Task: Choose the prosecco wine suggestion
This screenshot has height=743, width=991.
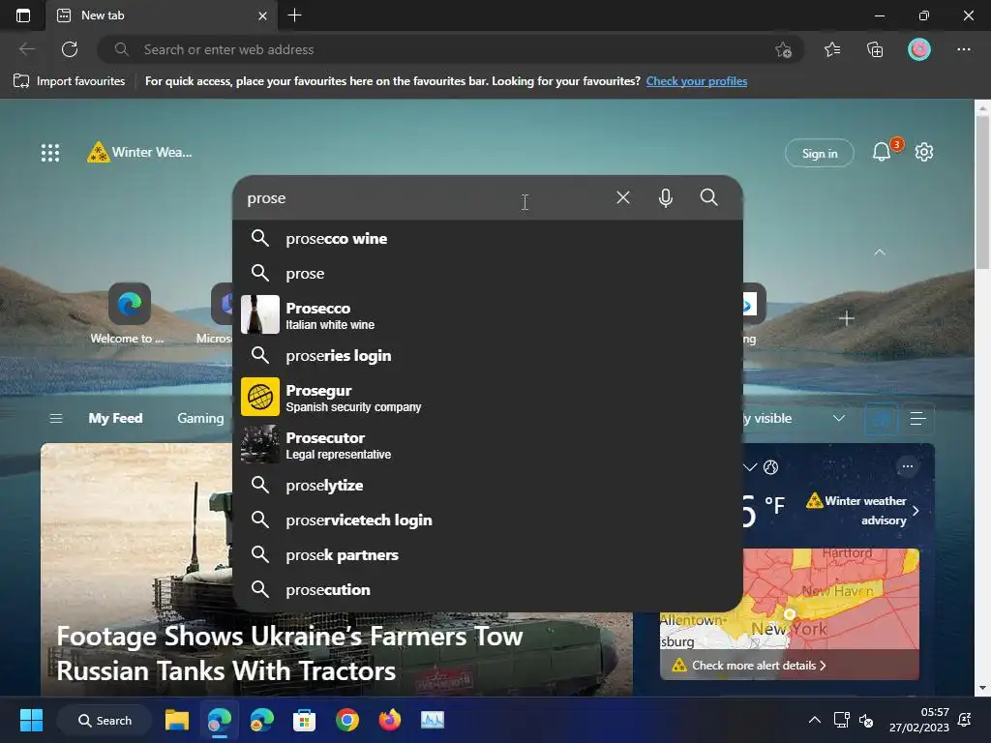Action: (488, 239)
